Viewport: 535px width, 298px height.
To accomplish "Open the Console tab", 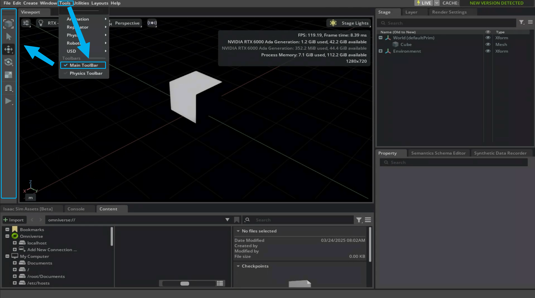I will tap(76, 209).
